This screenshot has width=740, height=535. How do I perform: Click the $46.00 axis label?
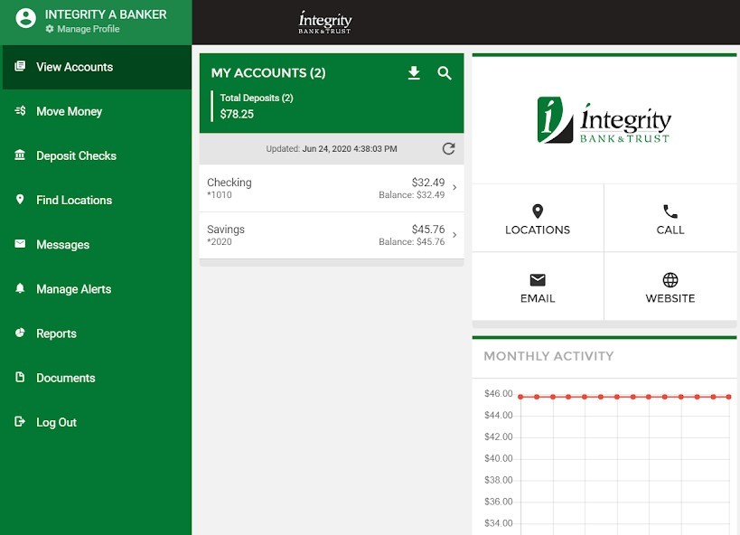499,393
